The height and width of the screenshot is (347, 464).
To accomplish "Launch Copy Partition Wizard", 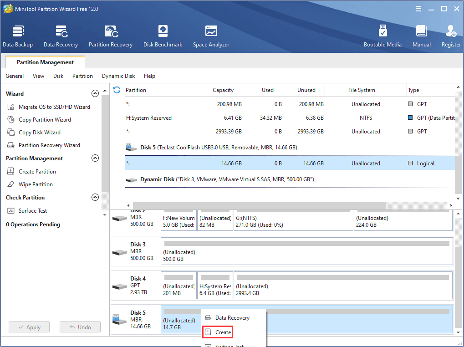I will (39, 119).
